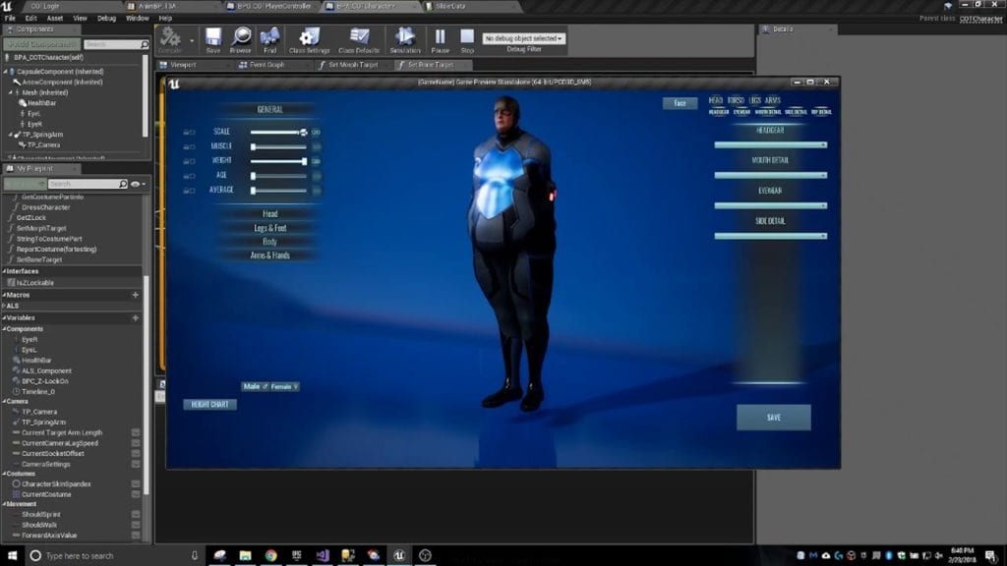Open the Mouth Detail dropdown

pyautogui.click(x=770, y=175)
